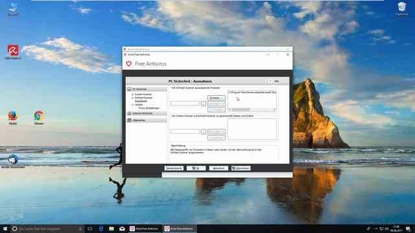Open the Action Center notifications
The height and width of the screenshot is (233, 415).
tap(408, 228)
